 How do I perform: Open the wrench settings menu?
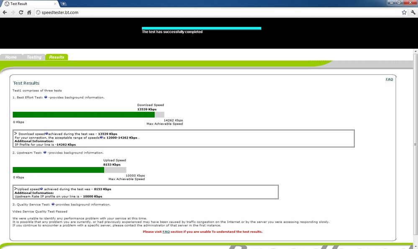click(413, 12)
